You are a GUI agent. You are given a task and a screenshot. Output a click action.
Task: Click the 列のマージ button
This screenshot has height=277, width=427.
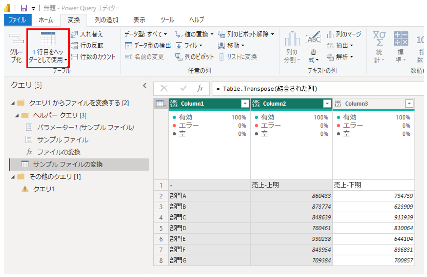pos(344,34)
